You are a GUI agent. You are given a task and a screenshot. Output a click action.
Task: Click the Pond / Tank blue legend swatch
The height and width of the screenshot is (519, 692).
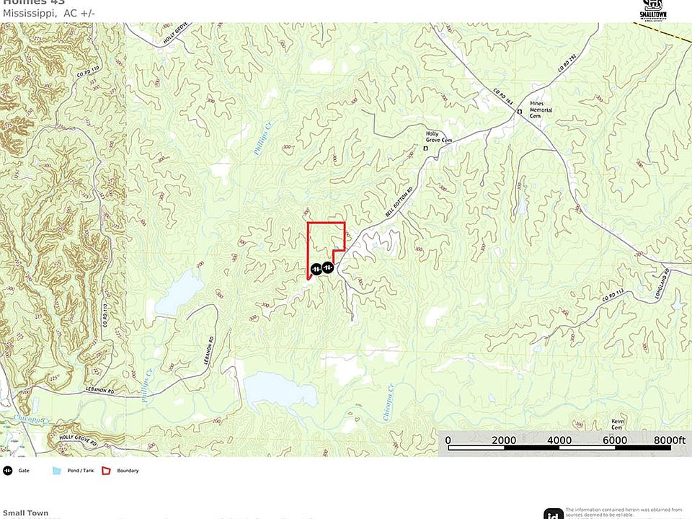[56, 471]
